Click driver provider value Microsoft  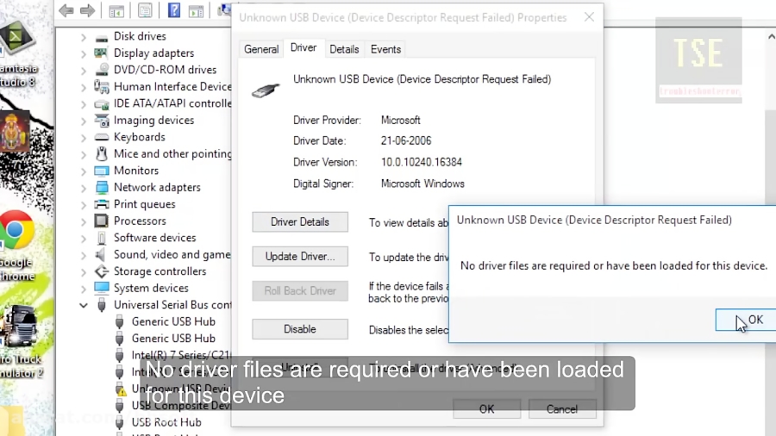(400, 120)
